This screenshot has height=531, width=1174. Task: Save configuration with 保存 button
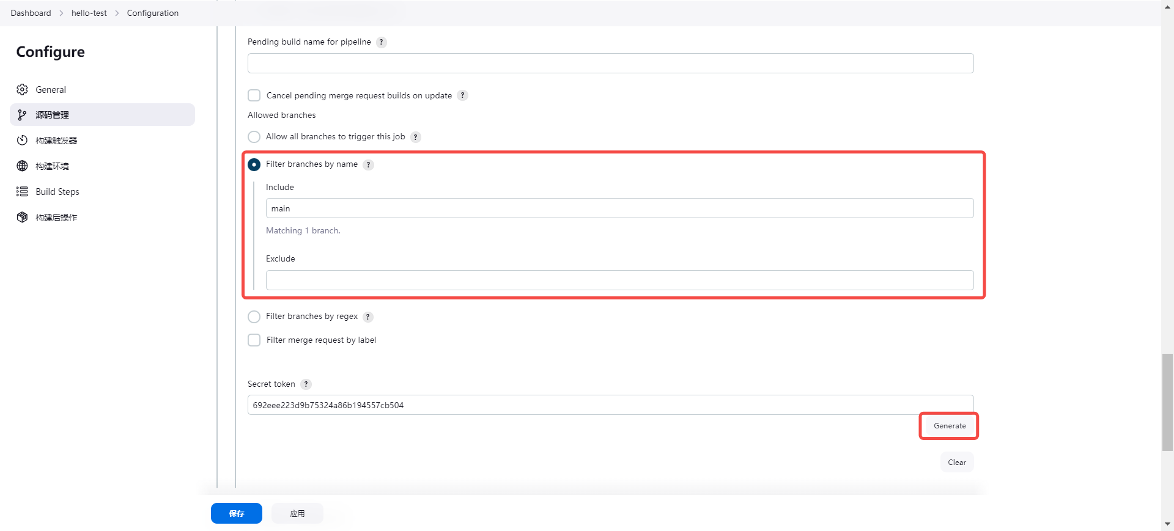pyautogui.click(x=237, y=513)
